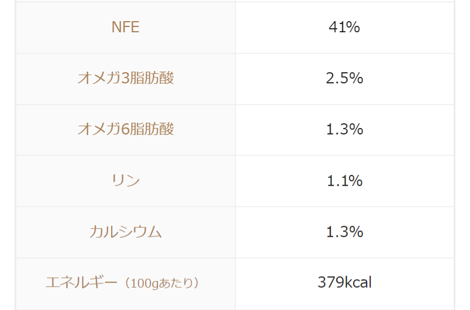Click the digit 3 in オメガ3脂肪酸
The height and width of the screenshot is (310, 470).
pyautogui.click(x=125, y=78)
